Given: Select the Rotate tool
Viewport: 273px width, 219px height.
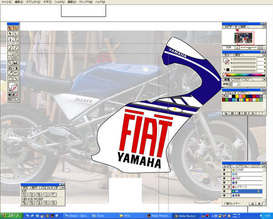Looking at the screenshot, I should (x=10, y=53).
